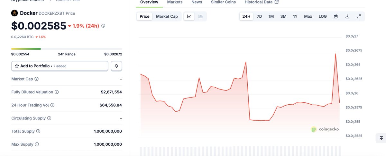
Task: Click the chart volume bars strip
Action: (240, 151)
